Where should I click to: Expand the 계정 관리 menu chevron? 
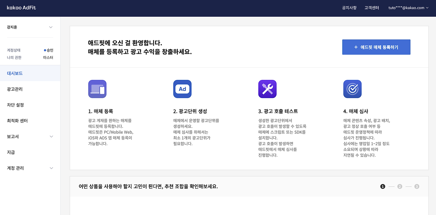point(51,168)
